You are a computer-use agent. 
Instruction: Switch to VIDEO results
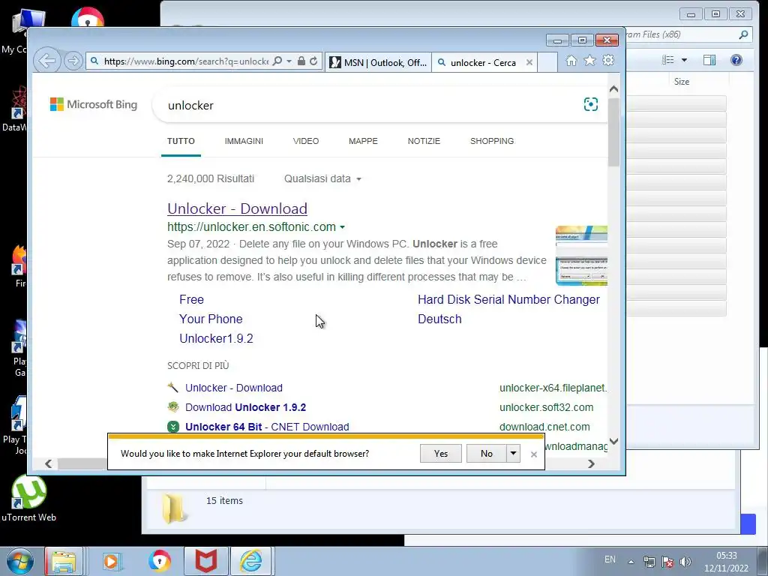click(x=306, y=141)
